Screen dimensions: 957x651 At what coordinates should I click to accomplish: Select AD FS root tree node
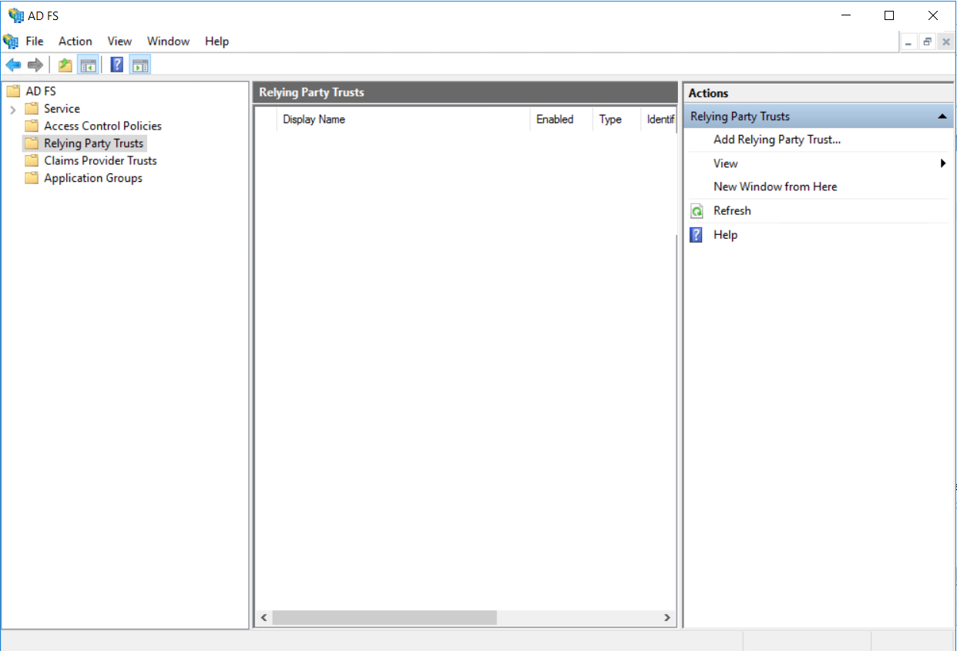point(41,91)
